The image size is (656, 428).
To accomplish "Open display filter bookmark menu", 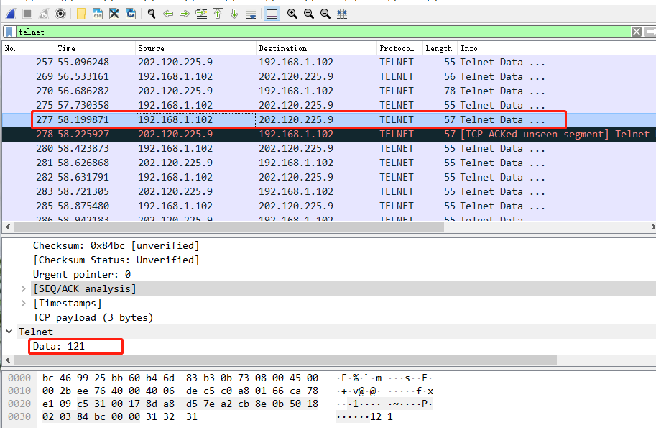I will (9, 32).
